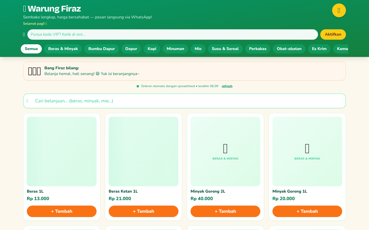Add Beras 1L to the cart
The image size is (369, 230).
[x=62, y=211]
